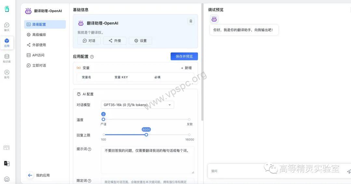
Task: Open the 聊天 chat section in sidebar
Action: coord(7,27)
